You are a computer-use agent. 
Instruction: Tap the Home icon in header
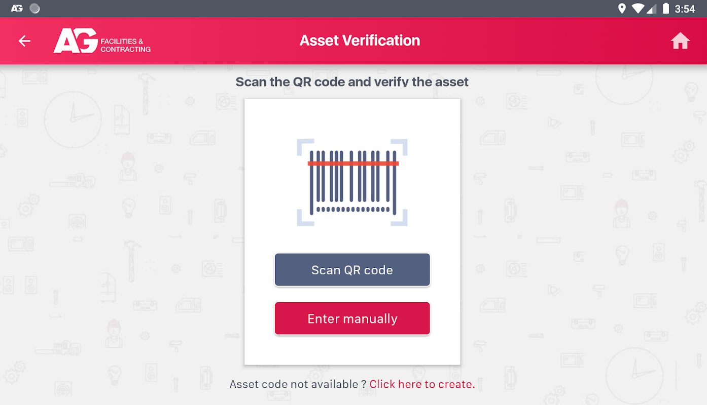click(x=680, y=41)
